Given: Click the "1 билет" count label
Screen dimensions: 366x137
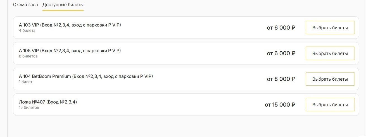Looking at the screenshot, I should [26, 82].
